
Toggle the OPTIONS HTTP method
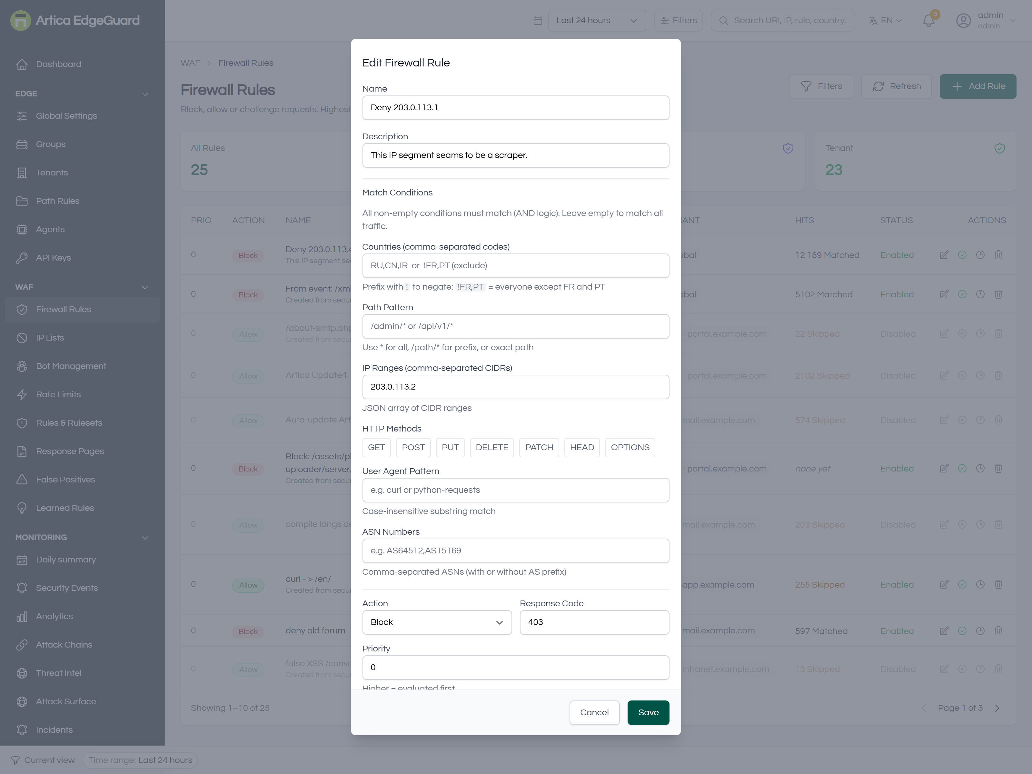(x=630, y=447)
